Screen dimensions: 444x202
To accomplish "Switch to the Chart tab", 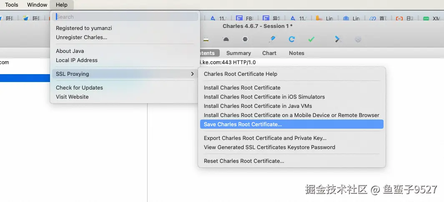I will pos(269,53).
